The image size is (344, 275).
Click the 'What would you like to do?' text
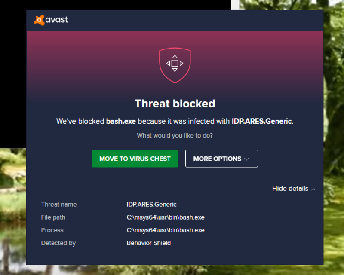tap(175, 135)
